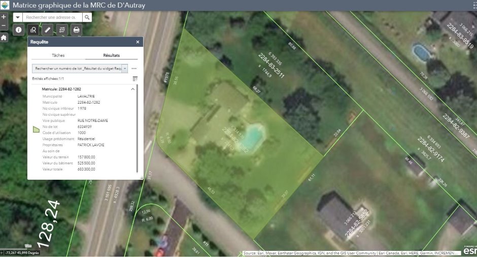
Task: Click the civic number 1978 value
Action: click(x=82, y=108)
